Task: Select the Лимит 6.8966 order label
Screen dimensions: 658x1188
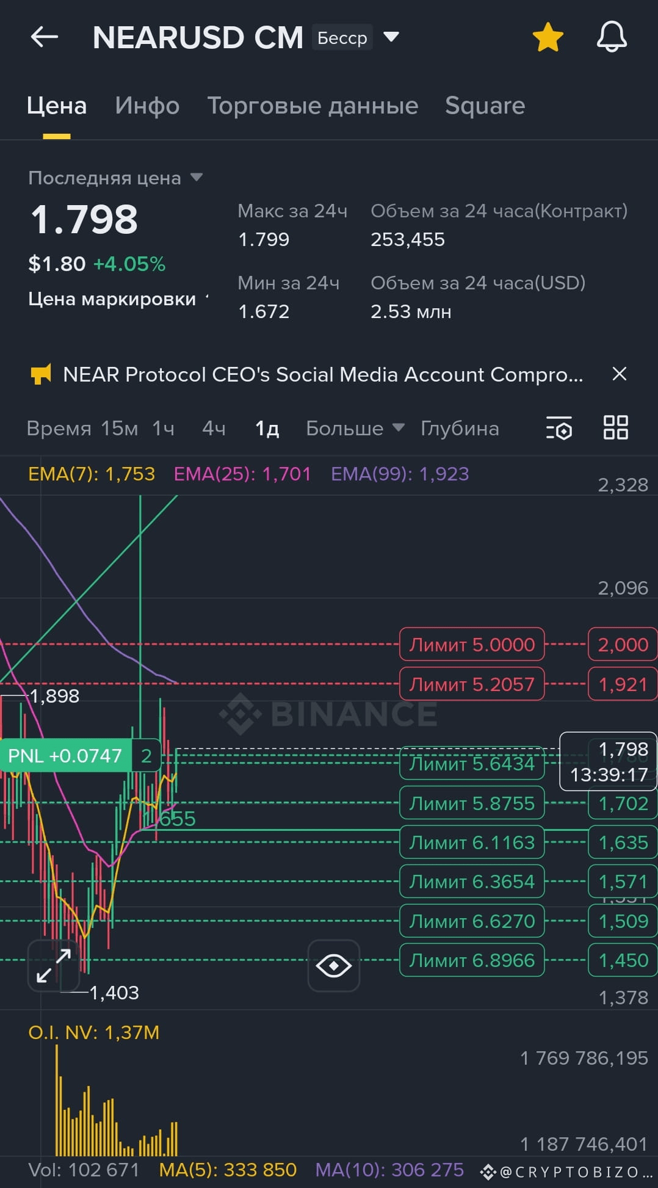Action: point(472,960)
